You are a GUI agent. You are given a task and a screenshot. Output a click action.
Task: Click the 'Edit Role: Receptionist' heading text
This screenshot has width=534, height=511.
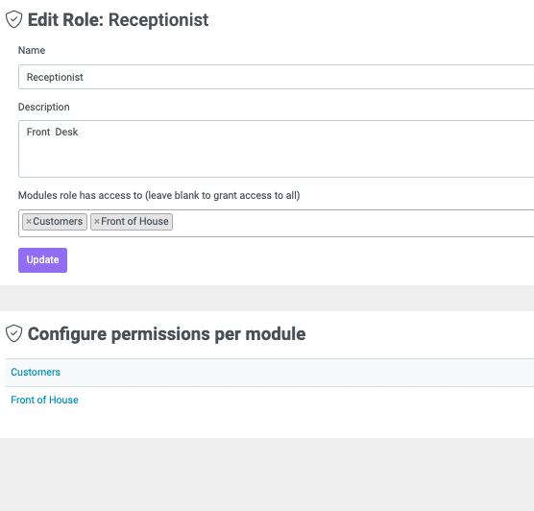coord(118,19)
